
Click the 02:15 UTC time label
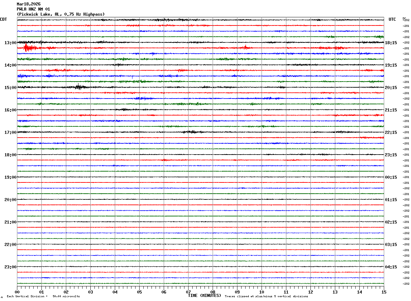(x=391, y=222)
